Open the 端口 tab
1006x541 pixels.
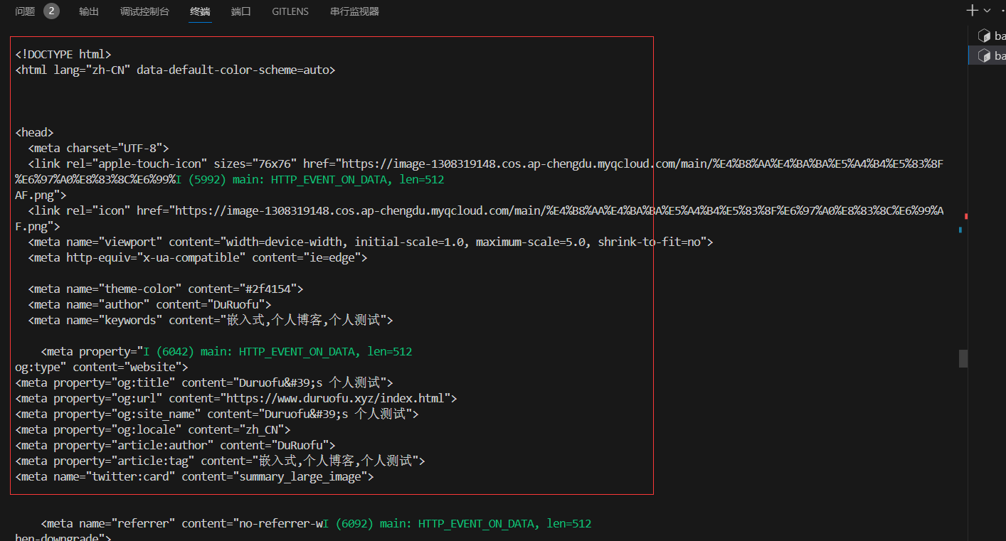pos(241,11)
